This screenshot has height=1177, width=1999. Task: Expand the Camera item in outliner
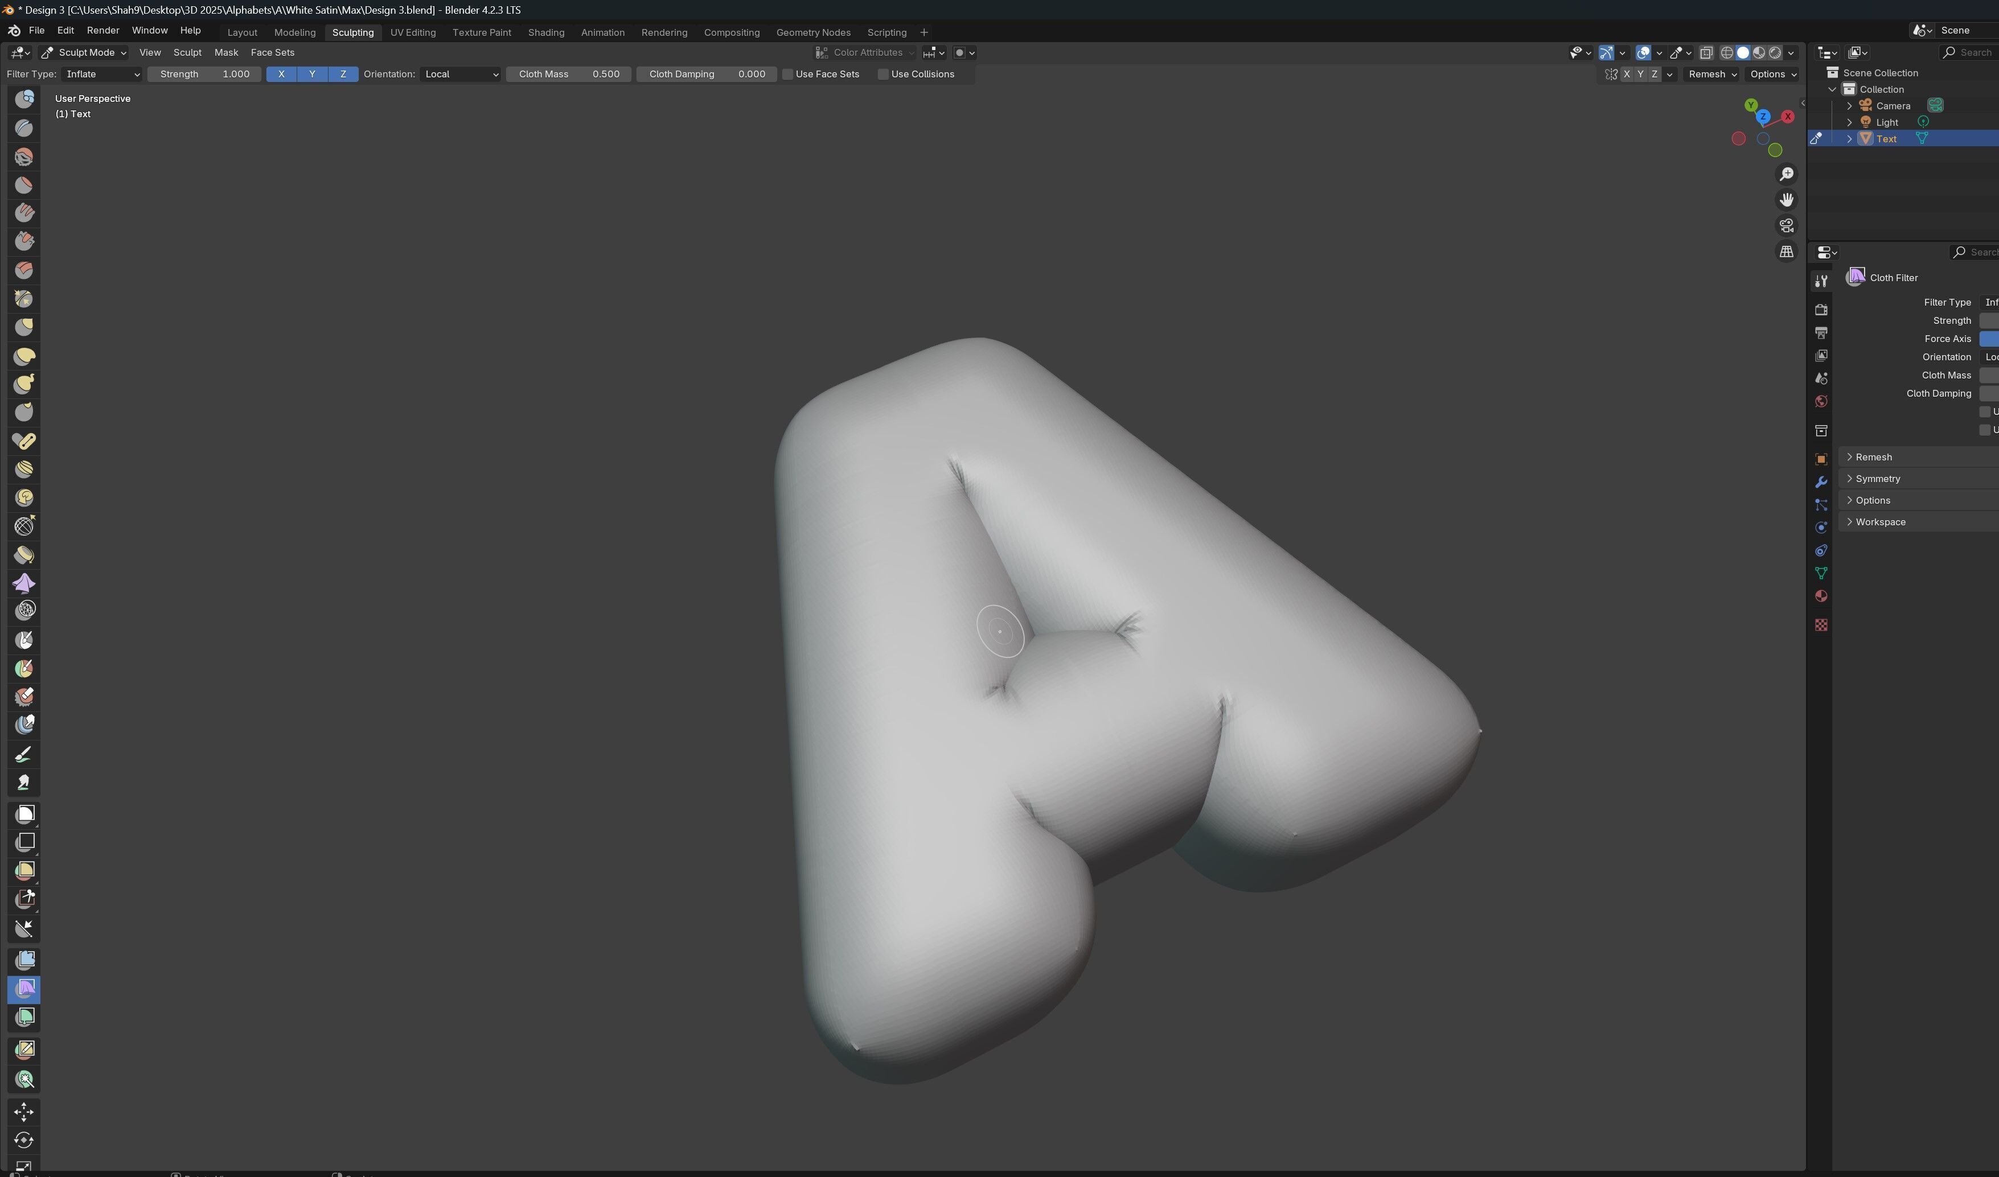tap(1850, 105)
